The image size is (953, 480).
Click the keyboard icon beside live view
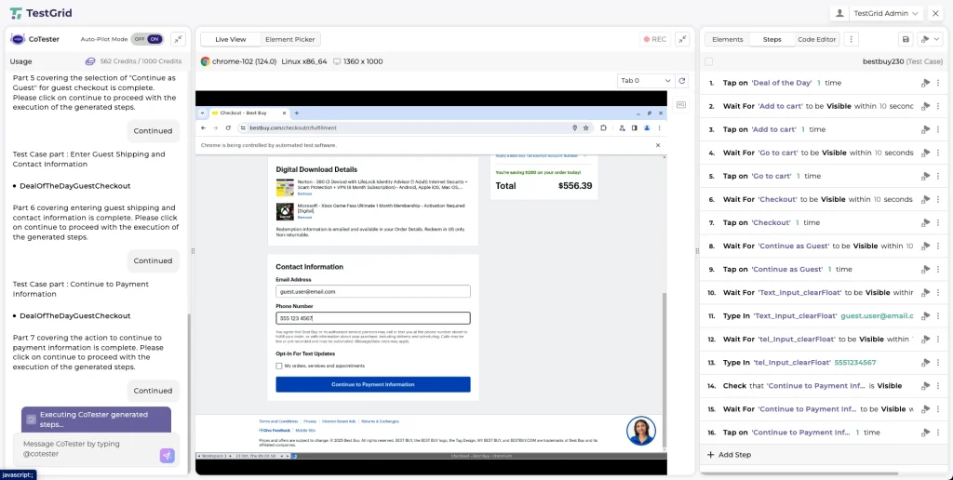click(x=680, y=104)
